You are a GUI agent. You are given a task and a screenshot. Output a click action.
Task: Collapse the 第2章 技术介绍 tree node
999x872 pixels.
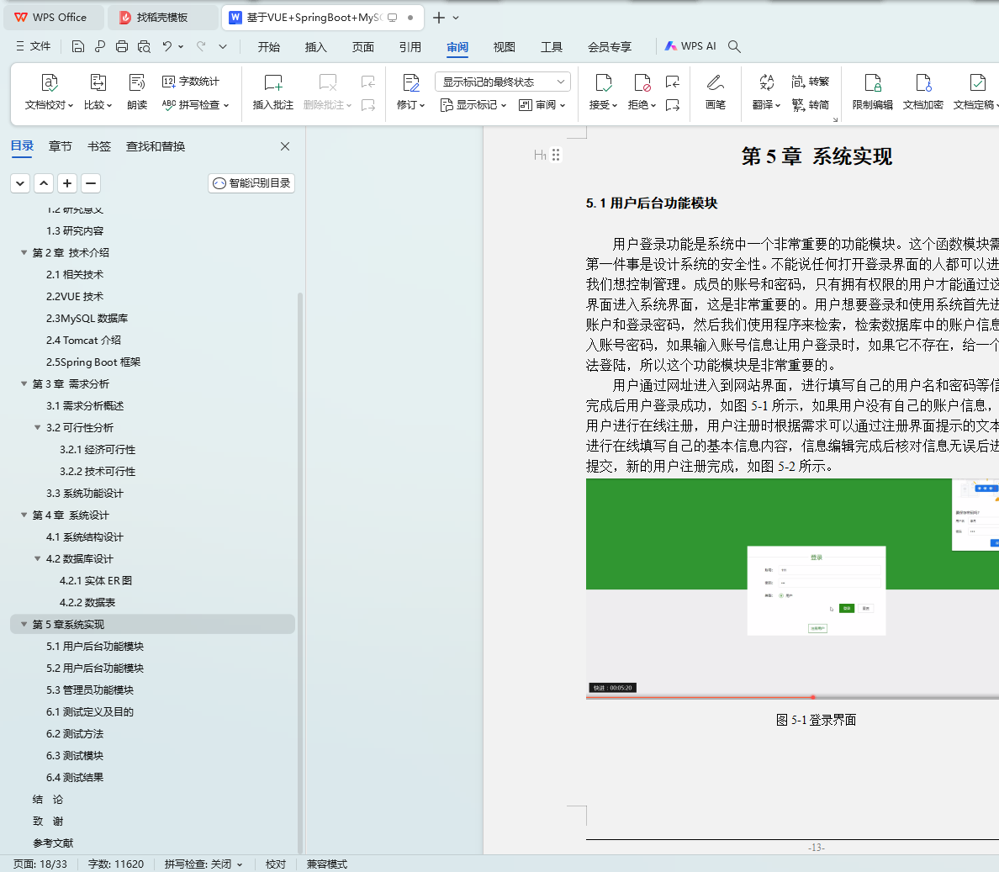click(x=24, y=253)
